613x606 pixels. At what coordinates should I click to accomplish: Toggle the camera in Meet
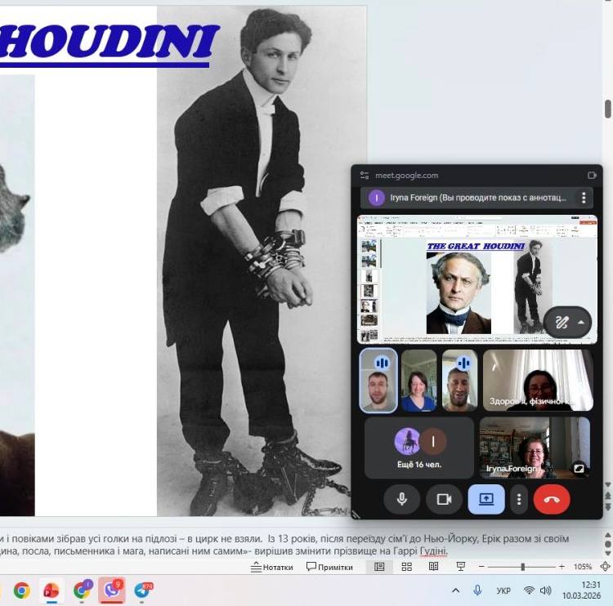click(444, 499)
